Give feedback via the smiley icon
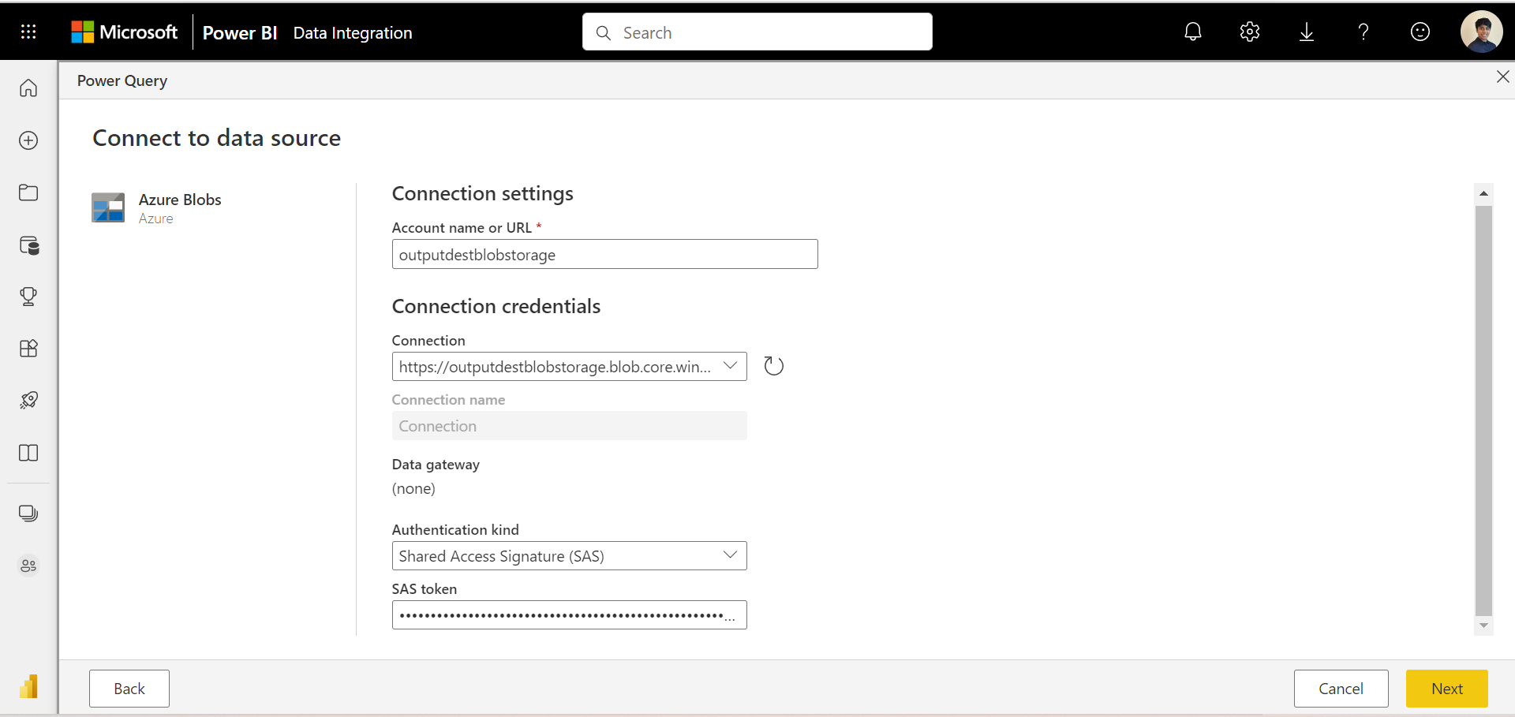The width and height of the screenshot is (1515, 717). tap(1420, 32)
